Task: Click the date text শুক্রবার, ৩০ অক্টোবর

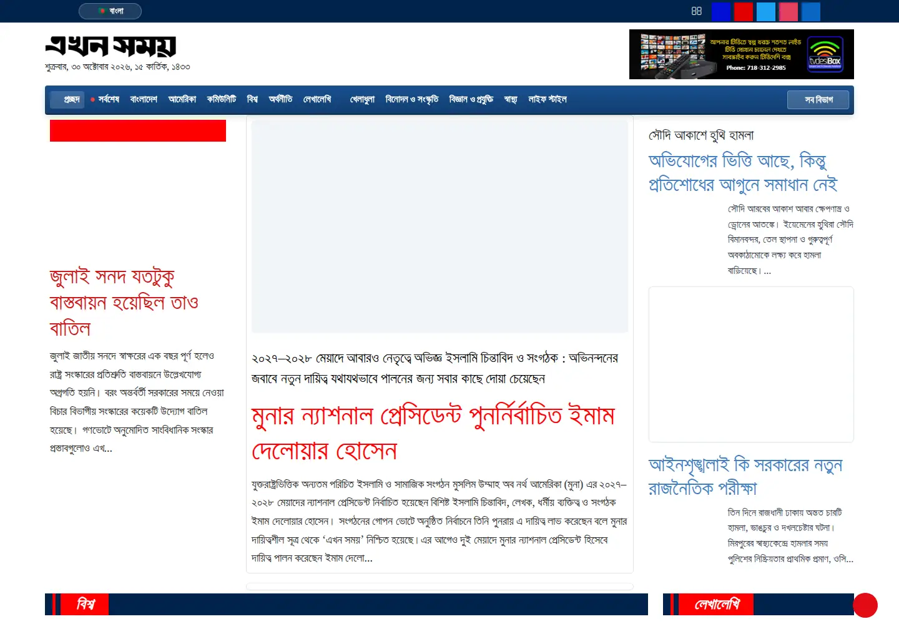Action: tap(117, 67)
